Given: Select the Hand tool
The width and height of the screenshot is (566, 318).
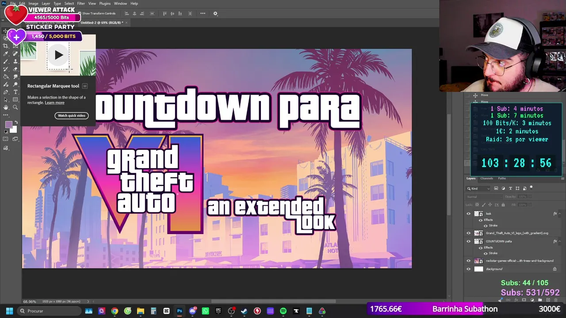Looking at the screenshot, I should coord(6,107).
